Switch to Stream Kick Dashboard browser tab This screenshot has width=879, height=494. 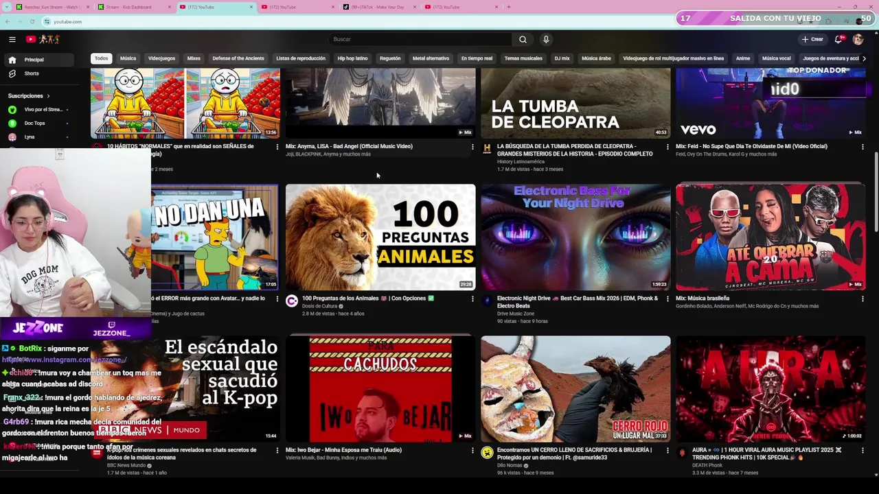point(133,7)
